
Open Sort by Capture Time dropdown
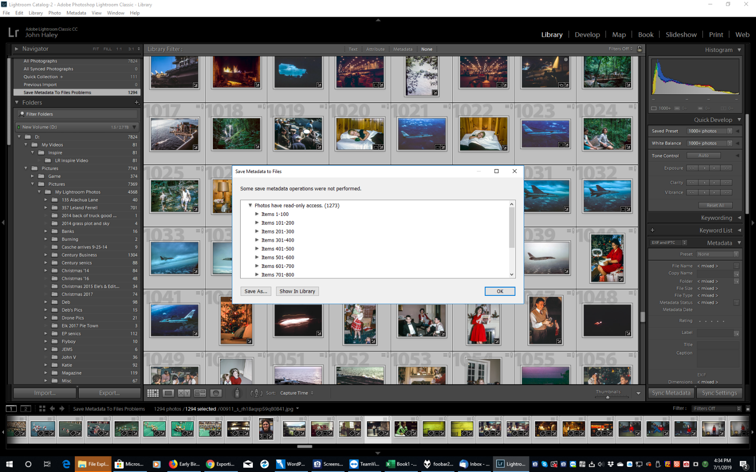(297, 393)
